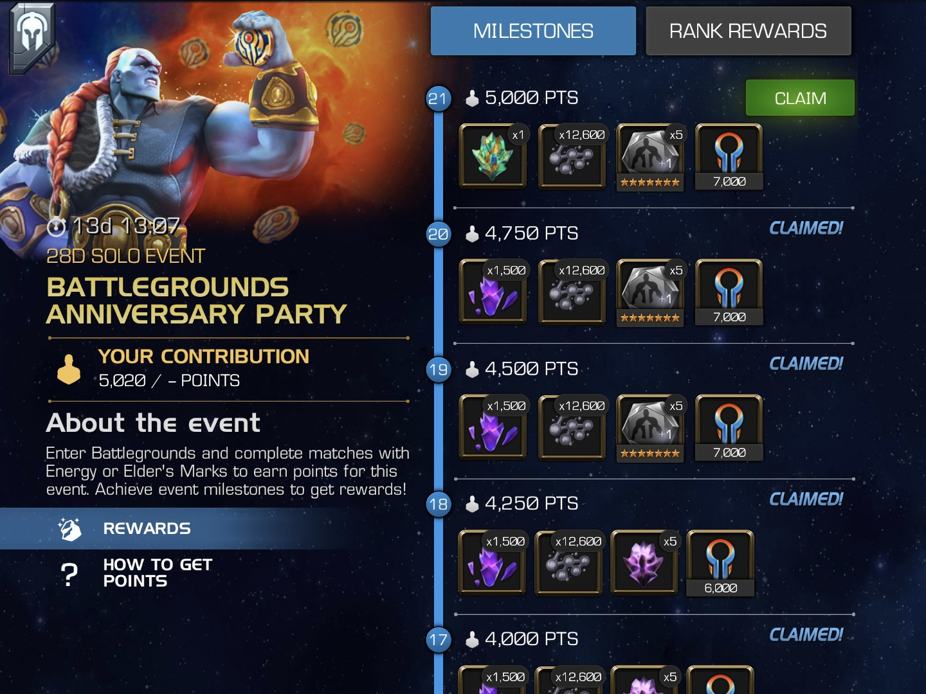Viewport: 926px width, 694px height.
Task: Select the green crystal reward in milestone 21
Action: tap(493, 156)
